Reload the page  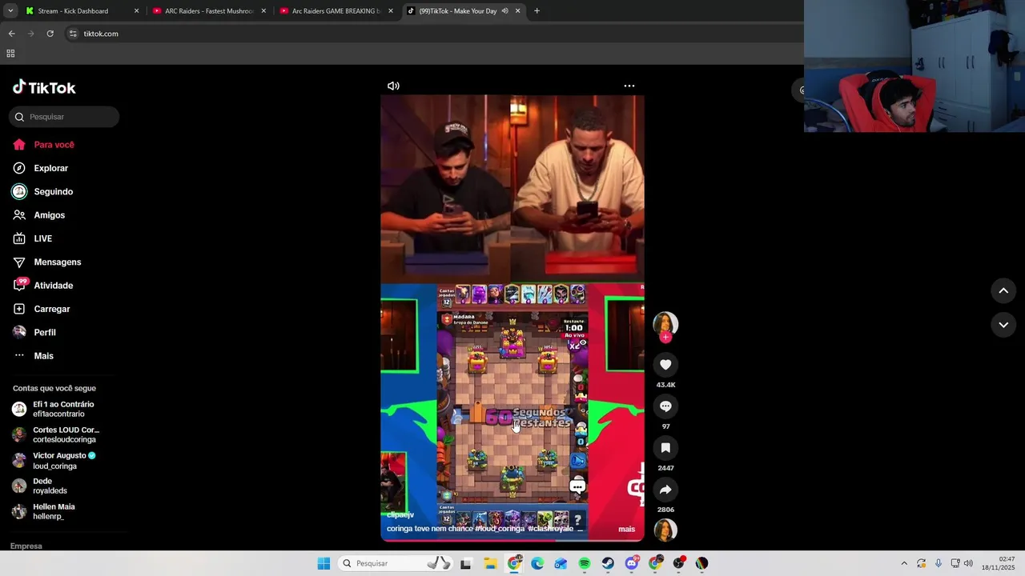coord(50,34)
